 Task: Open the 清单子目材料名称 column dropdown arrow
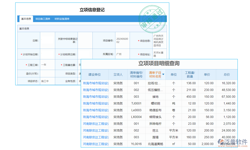163,74
